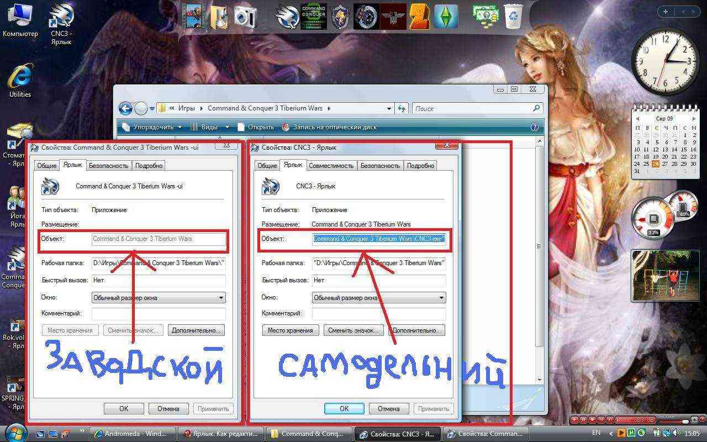The image size is (707, 442).
Task: Select the Общие tab in CNC3 properties
Action: pyautogui.click(x=267, y=165)
